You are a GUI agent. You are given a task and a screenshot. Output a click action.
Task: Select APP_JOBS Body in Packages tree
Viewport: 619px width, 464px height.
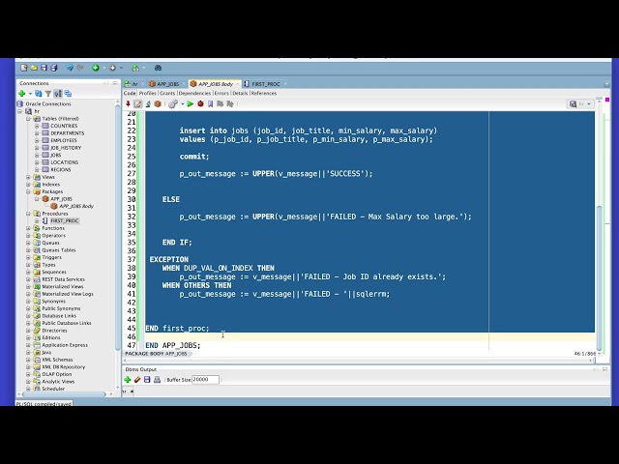click(76, 206)
